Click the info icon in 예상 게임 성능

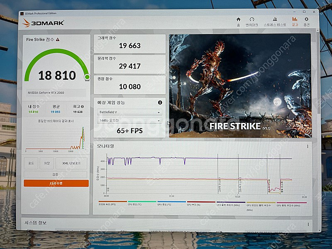pyautogui.click(x=160, y=103)
